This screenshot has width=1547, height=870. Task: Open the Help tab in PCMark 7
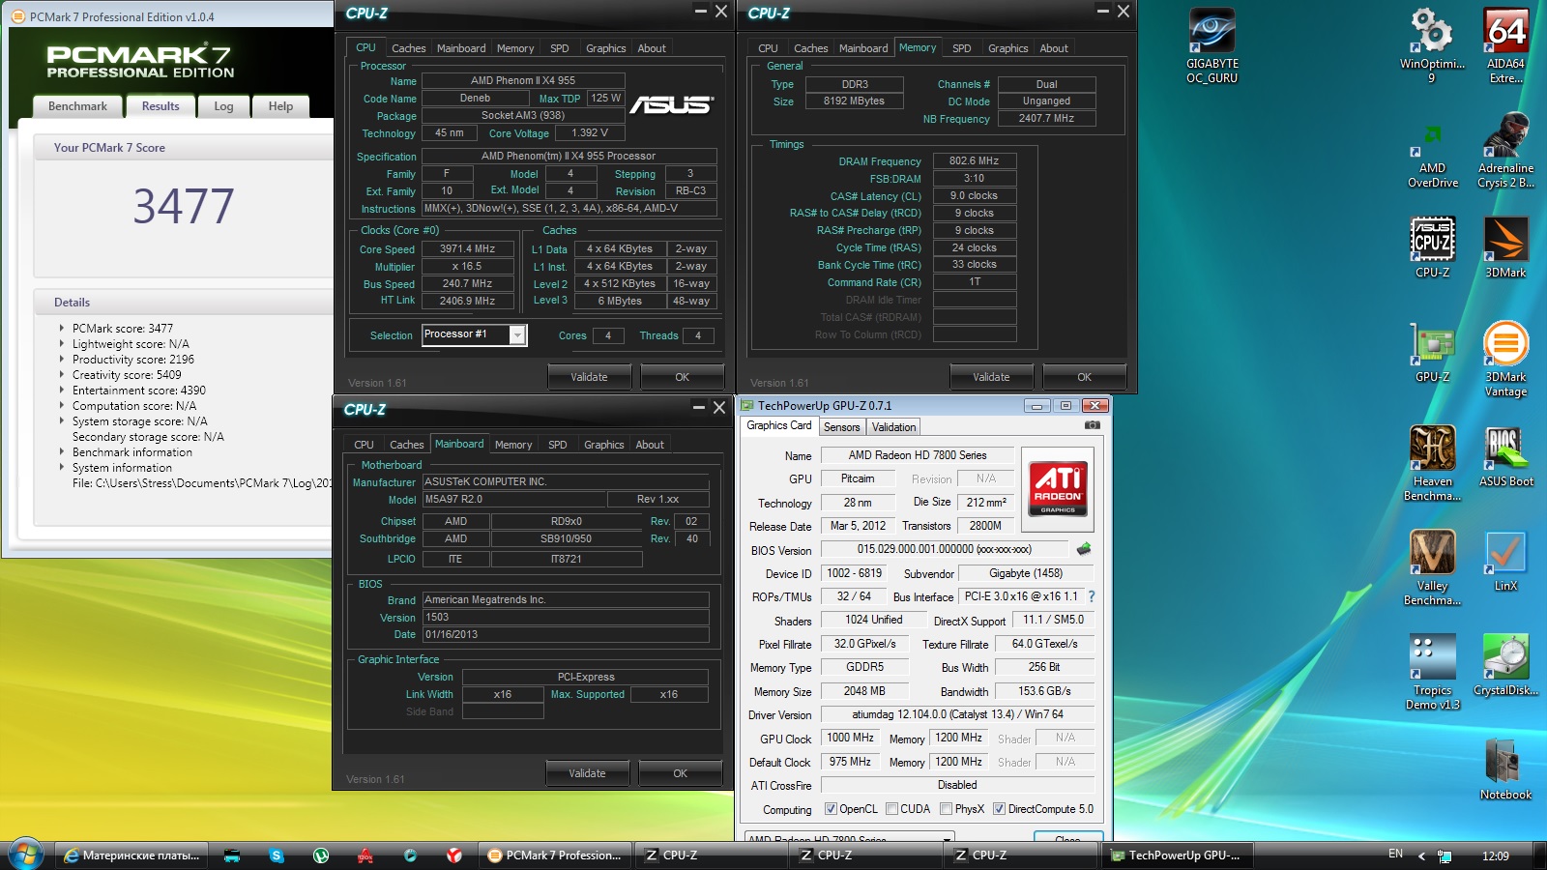pyautogui.click(x=280, y=106)
